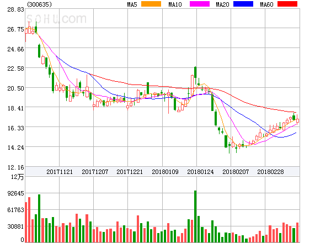
Task: Click the 92645 volume axis label
Action: tap(15, 193)
